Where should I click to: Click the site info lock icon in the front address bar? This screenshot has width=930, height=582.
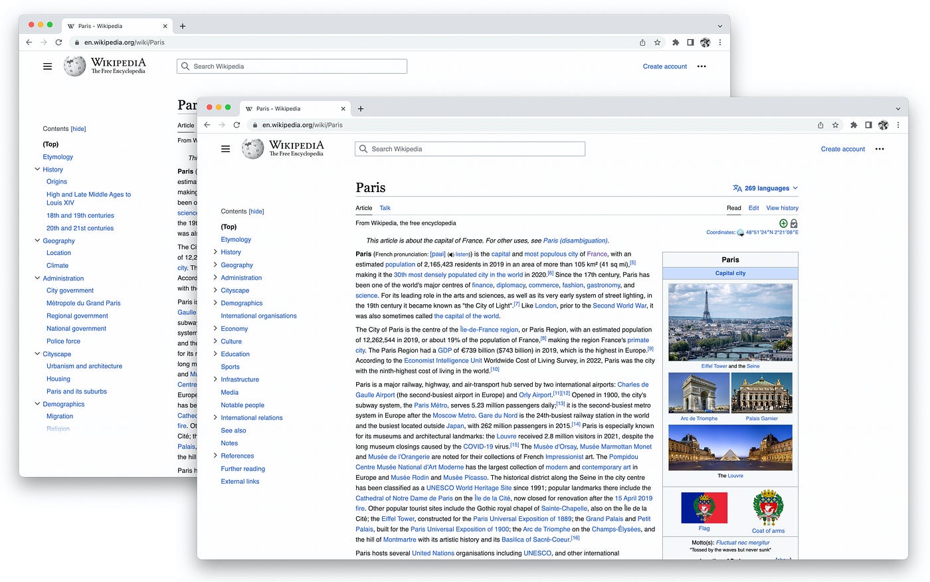pos(254,125)
